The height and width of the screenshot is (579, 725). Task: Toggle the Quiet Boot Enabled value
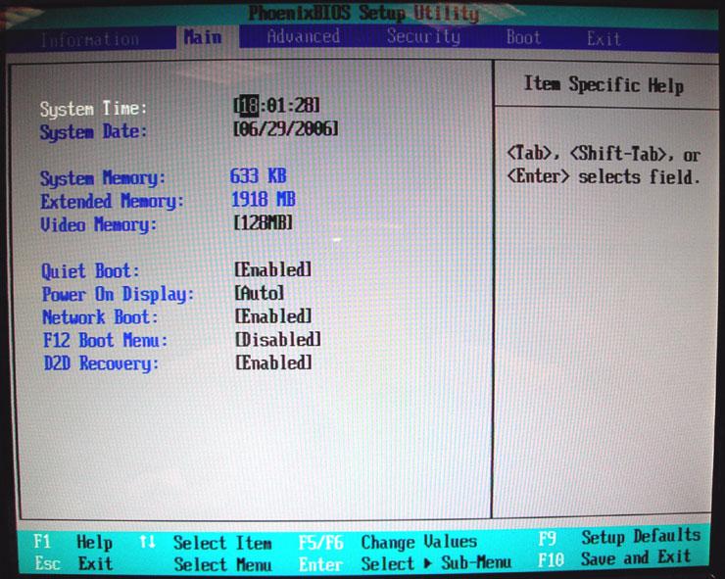tap(273, 269)
